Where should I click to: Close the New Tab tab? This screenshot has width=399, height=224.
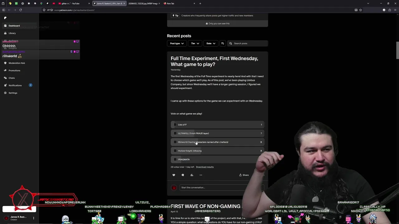pos(194,3)
